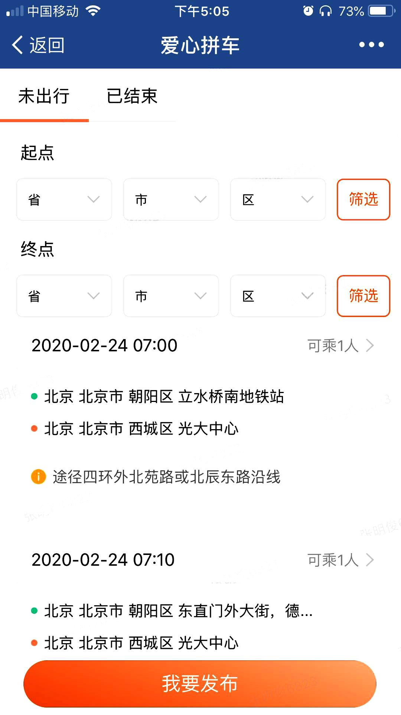Screen dimensions: 401x715
Task: Expand the start point city dropdown
Action: point(171,200)
